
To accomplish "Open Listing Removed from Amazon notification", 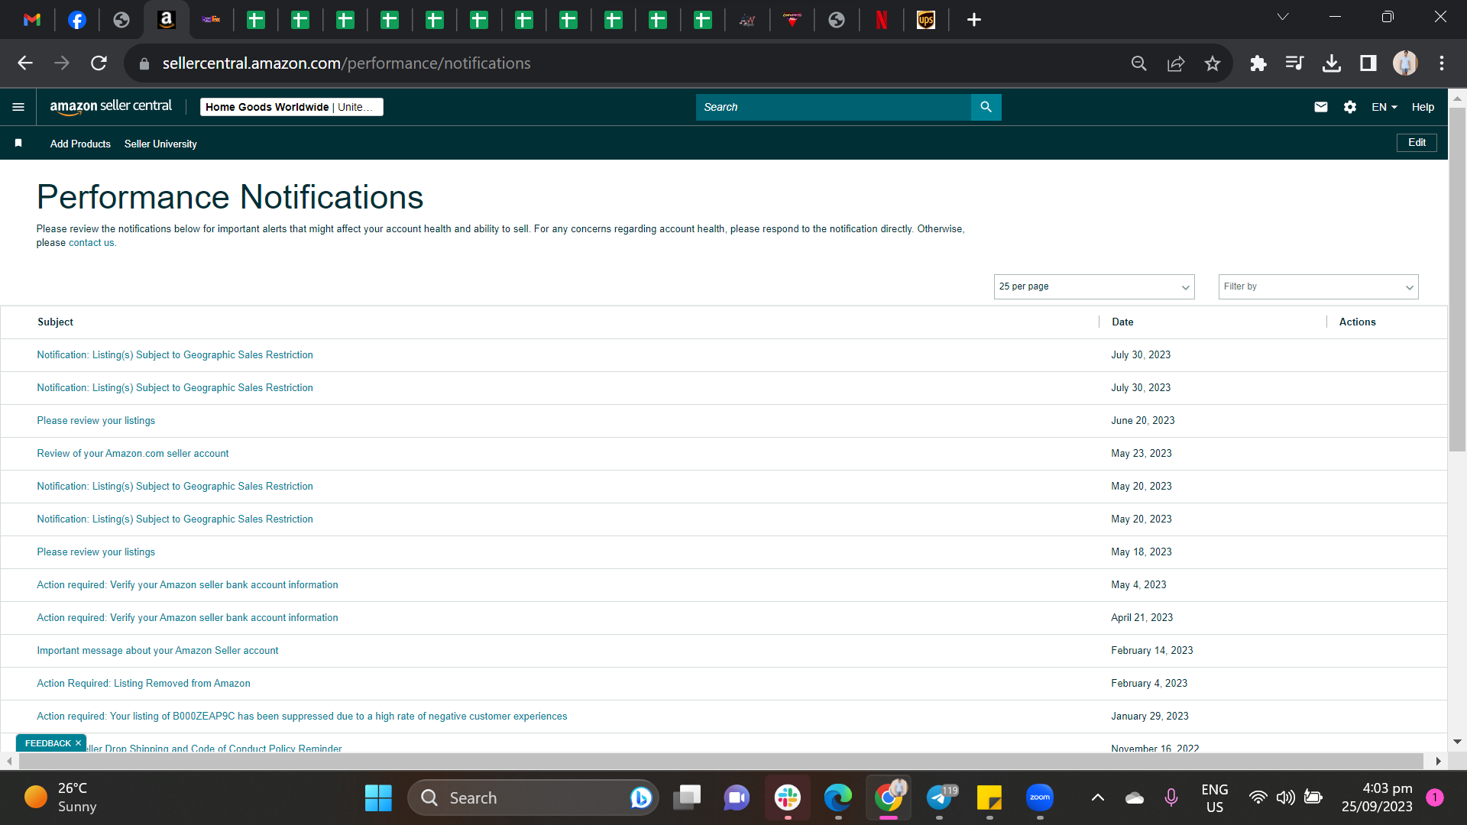I will pyautogui.click(x=144, y=684).
